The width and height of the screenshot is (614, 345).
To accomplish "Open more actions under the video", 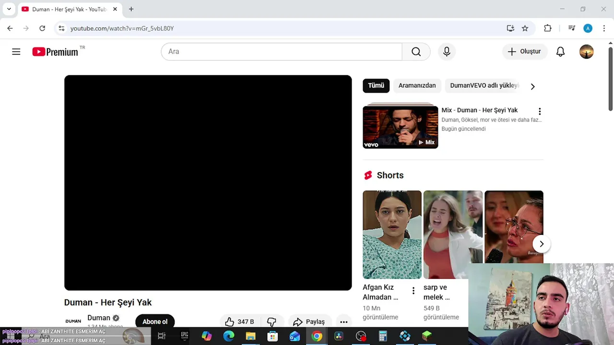I will [x=343, y=322].
